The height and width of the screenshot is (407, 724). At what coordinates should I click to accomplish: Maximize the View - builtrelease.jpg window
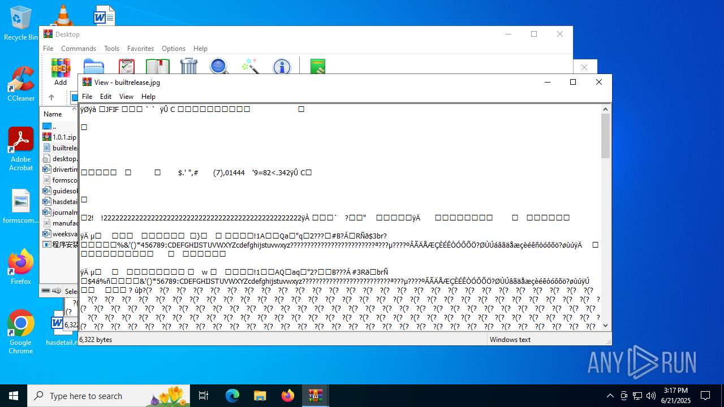click(573, 82)
